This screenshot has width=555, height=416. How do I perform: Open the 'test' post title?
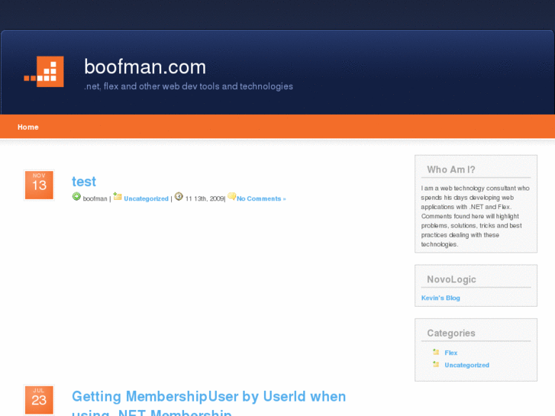click(x=84, y=182)
